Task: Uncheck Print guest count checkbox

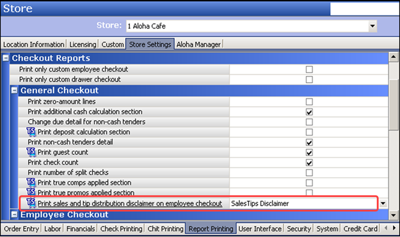Action: (x=309, y=152)
